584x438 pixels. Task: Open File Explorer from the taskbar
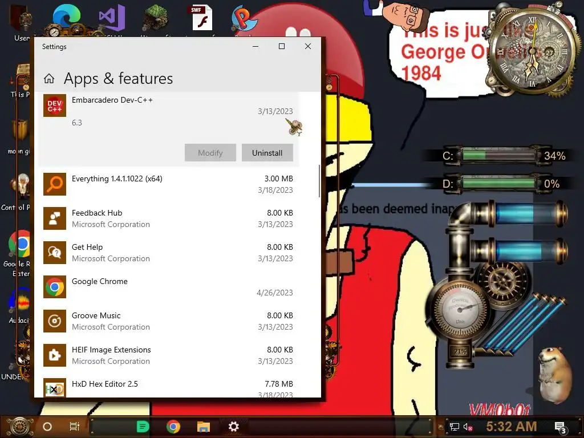[204, 427]
